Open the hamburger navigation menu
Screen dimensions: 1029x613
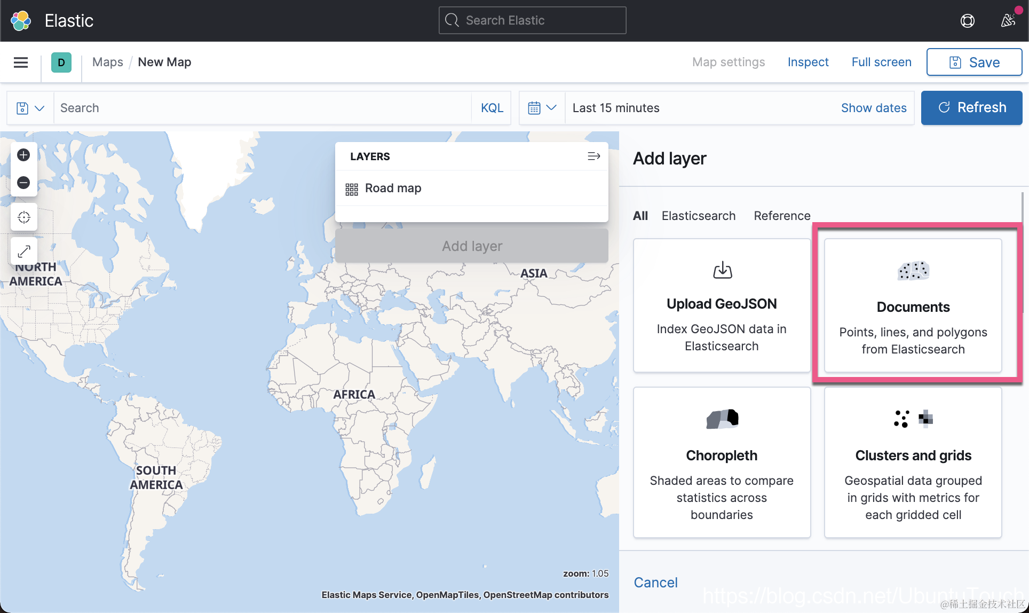click(21, 62)
